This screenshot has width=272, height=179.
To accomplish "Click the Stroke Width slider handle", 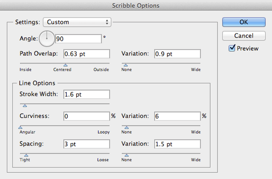I will pyautogui.click(x=25, y=106).
